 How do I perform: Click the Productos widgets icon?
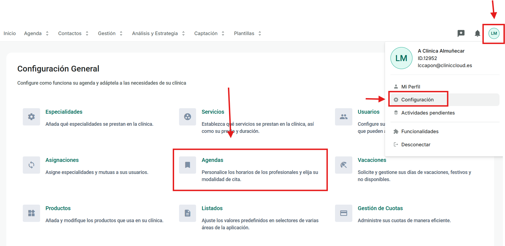coord(31,213)
